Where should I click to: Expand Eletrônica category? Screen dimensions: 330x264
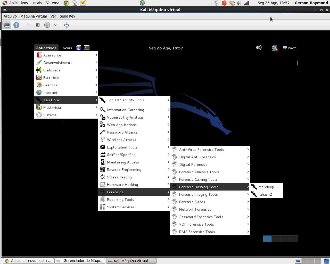point(66,70)
